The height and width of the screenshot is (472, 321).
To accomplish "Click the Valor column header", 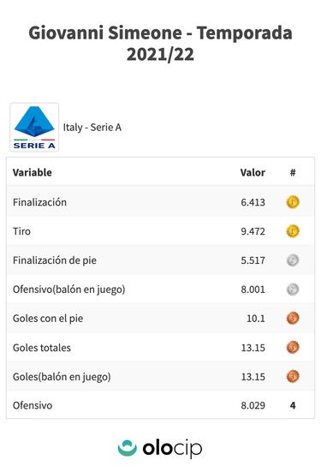I will (253, 172).
